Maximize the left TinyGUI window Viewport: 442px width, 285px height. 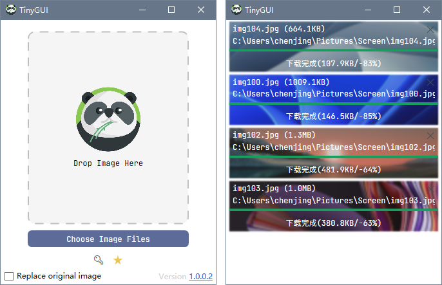[x=171, y=10]
